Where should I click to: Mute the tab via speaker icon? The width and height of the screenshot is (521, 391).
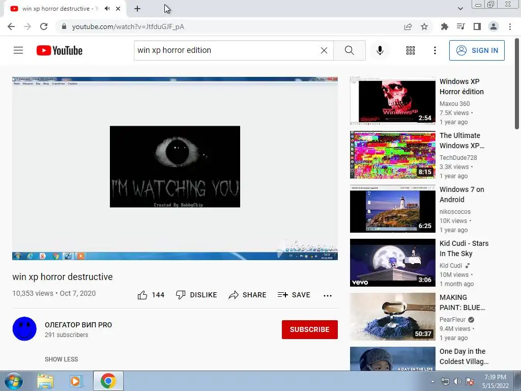click(x=107, y=9)
